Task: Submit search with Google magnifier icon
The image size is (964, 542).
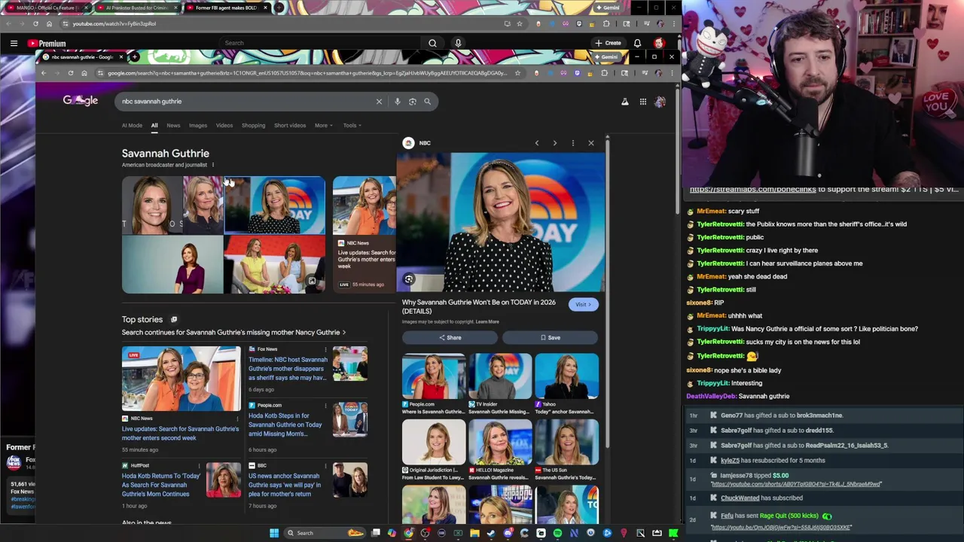Action: pos(427,102)
